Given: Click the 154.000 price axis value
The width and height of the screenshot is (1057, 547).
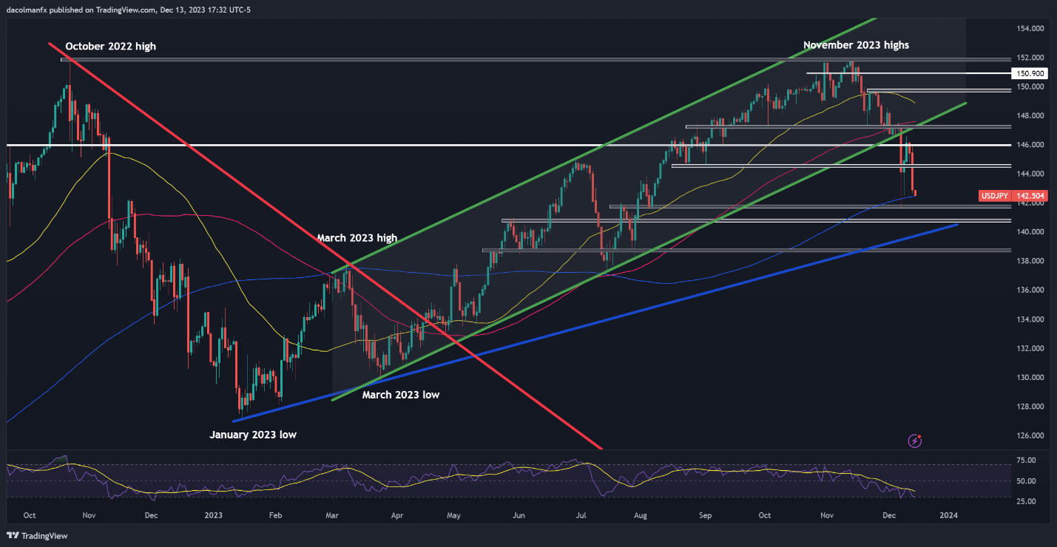Looking at the screenshot, I should pyautogui.click(x=1030, y=29).
